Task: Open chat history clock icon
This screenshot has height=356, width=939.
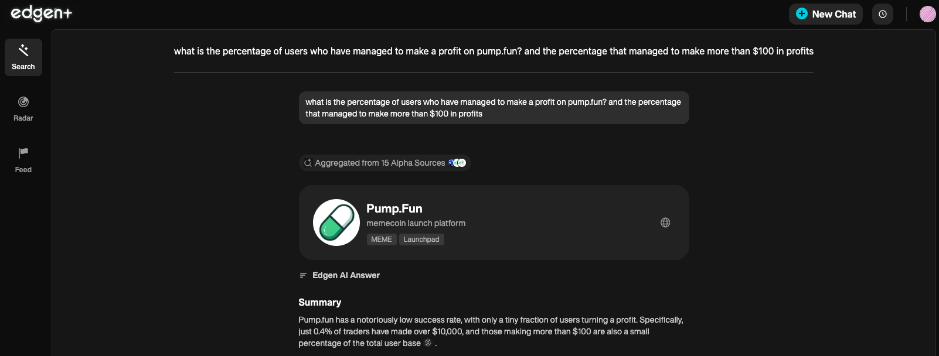Action: (882, 14)
